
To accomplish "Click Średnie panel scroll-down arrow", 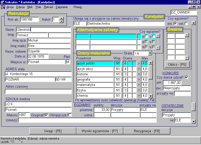I will coord(187,58).
